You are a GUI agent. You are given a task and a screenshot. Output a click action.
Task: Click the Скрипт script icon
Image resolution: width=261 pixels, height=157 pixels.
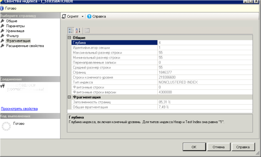pyautogui.click(x=64, y=16)
